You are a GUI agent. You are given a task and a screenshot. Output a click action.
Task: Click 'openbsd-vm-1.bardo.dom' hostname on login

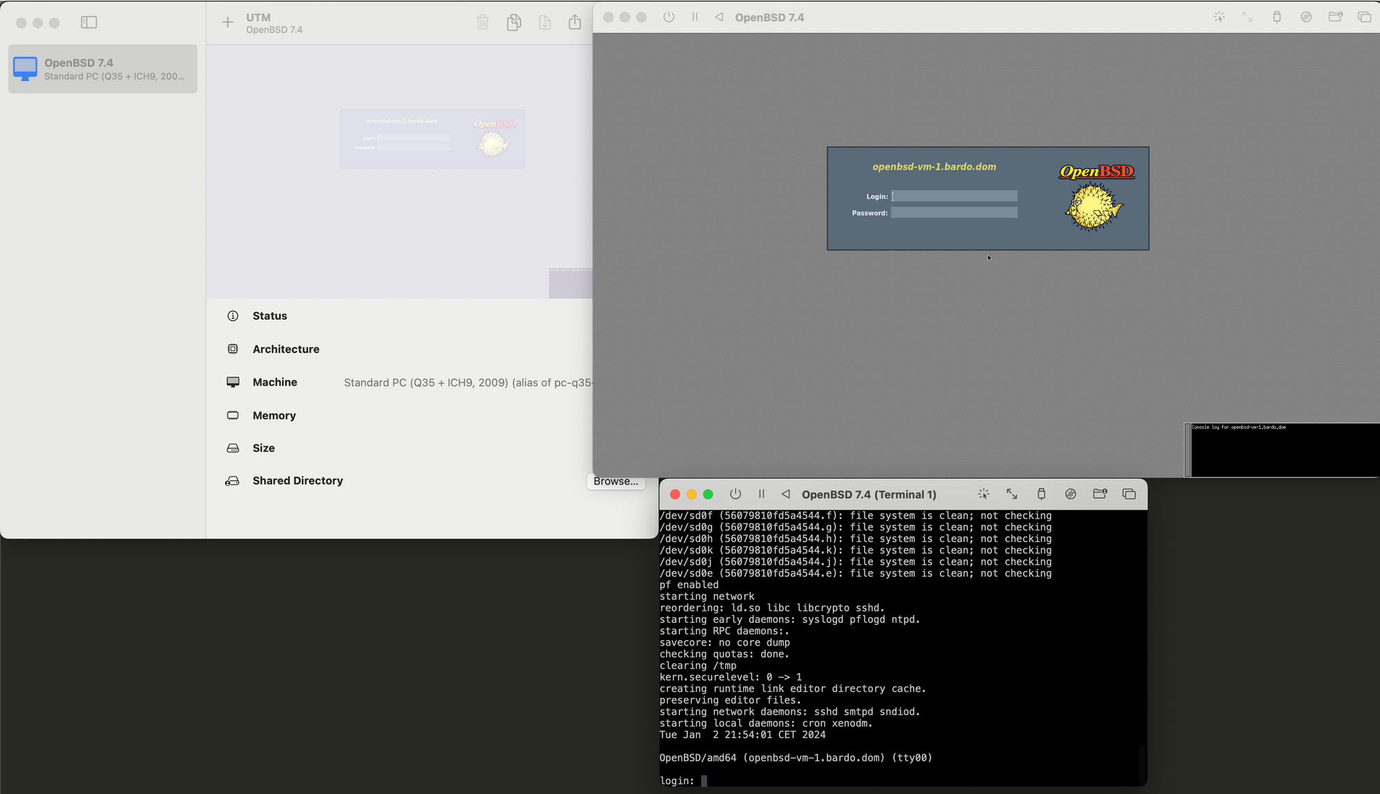pyautogui.click(x=934, y=167)
